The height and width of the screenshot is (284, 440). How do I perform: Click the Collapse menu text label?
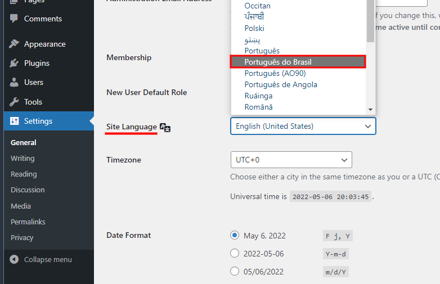click(48, 260)
